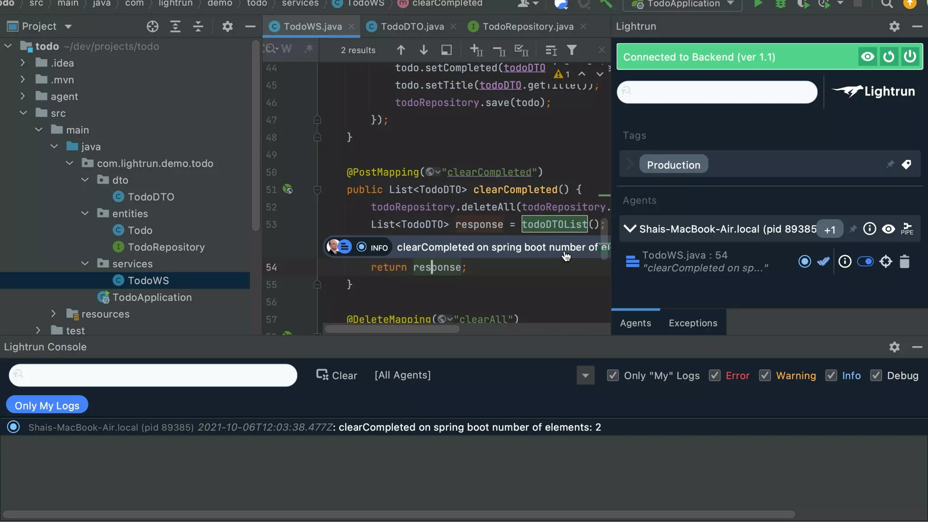Open Lightrun Console settings gear
The image size is (928, 522).
(x=894, y=347)
